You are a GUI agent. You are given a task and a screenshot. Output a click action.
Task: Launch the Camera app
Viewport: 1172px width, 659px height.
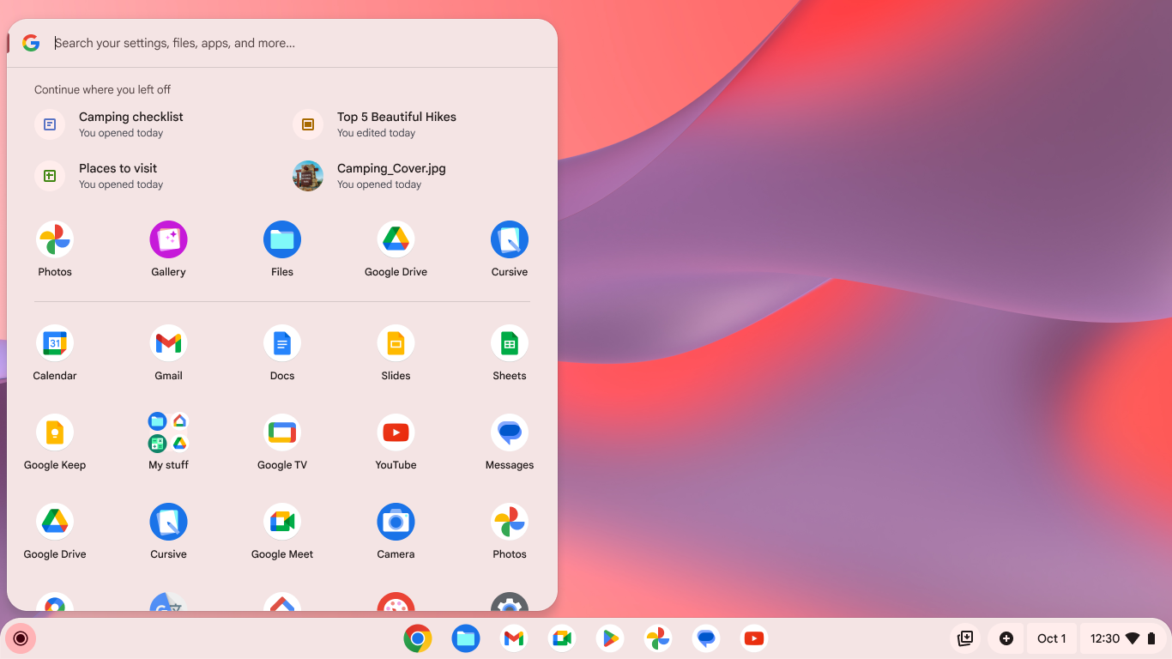(x=396, y=522)
